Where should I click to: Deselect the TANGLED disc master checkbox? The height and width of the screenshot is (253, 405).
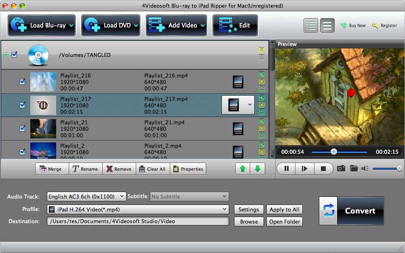[15, 55]
